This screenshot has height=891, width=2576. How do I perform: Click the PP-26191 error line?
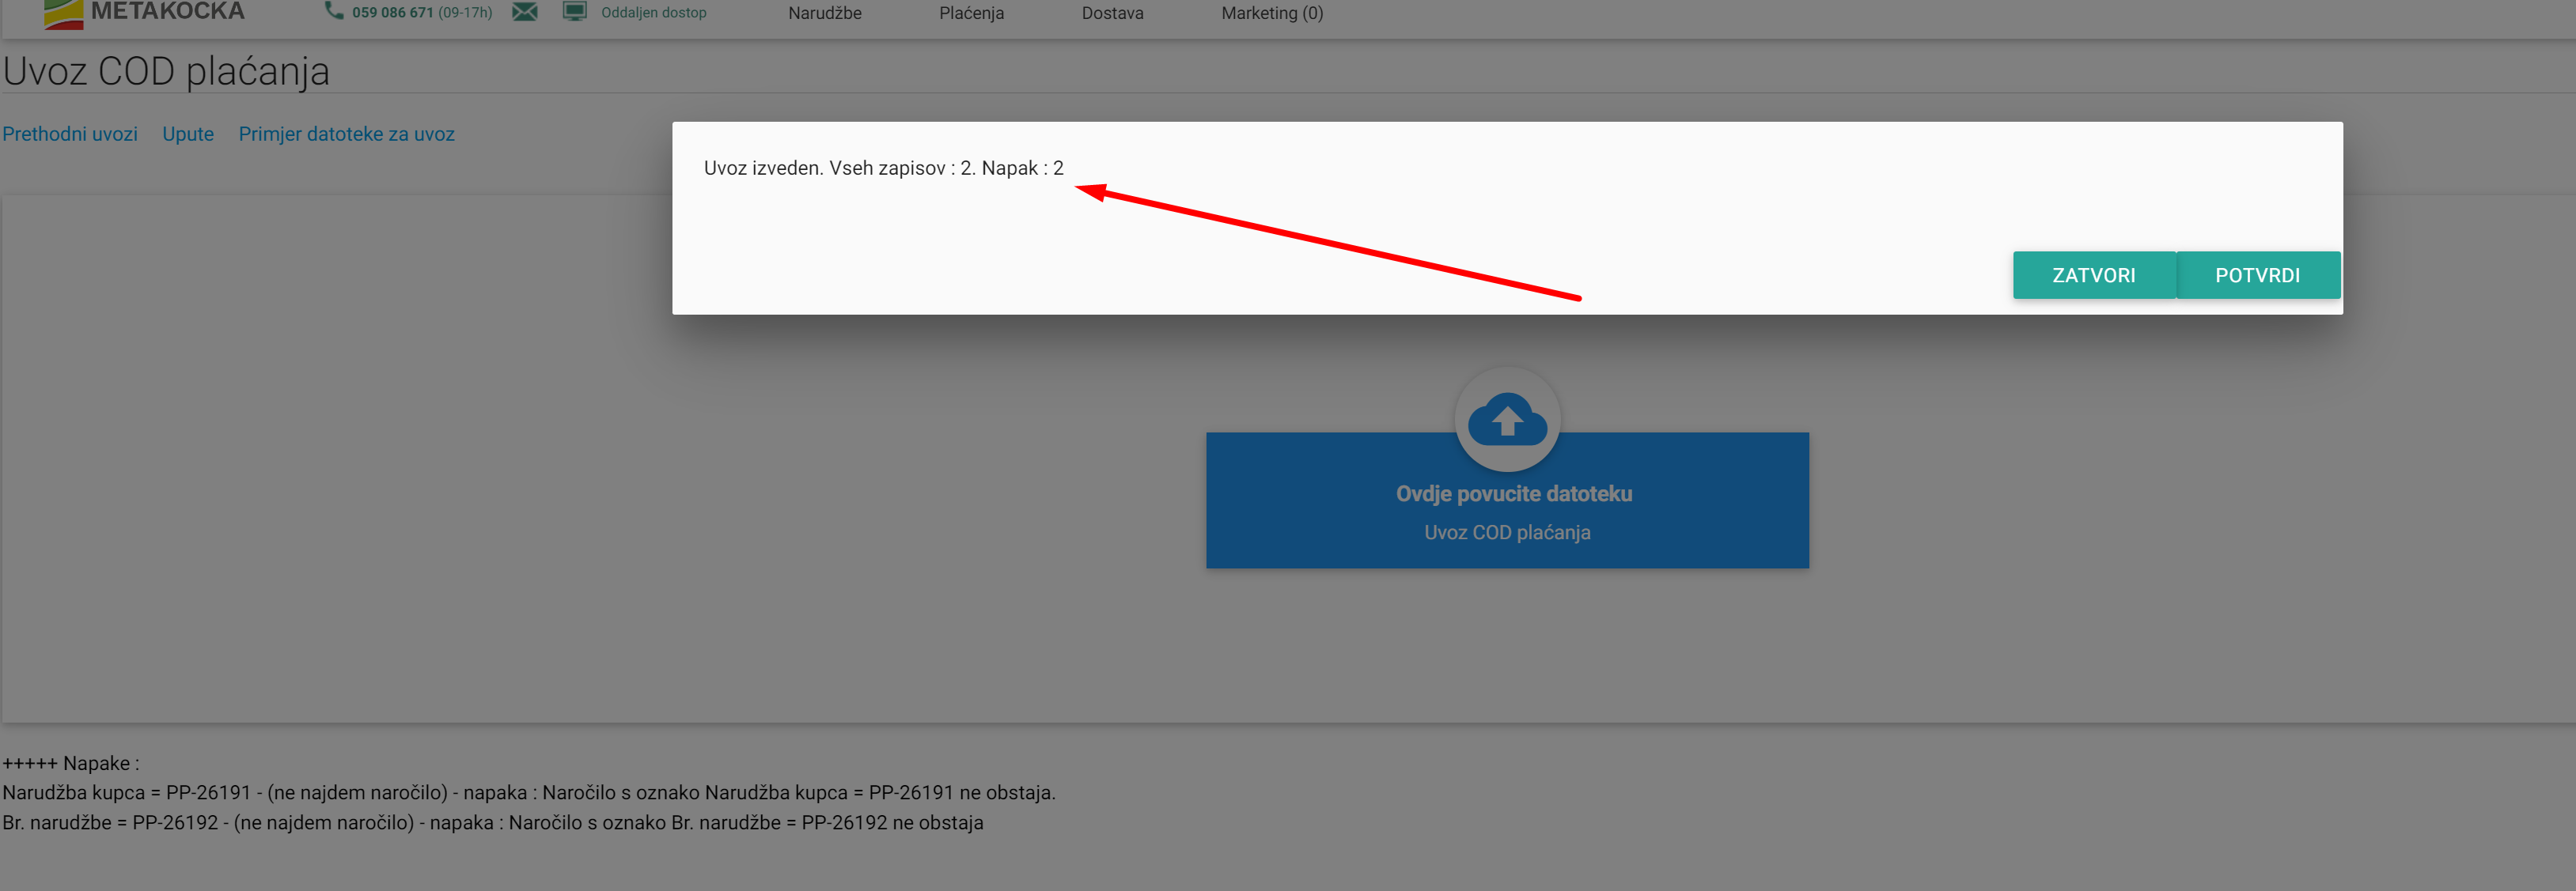click(528, 792)
